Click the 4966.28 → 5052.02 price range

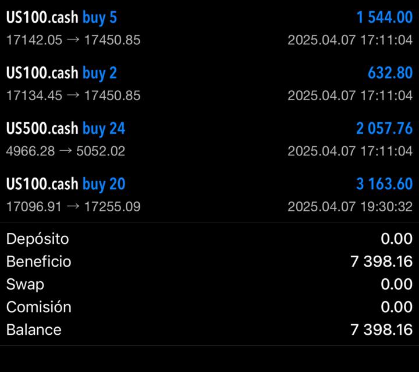65,151
